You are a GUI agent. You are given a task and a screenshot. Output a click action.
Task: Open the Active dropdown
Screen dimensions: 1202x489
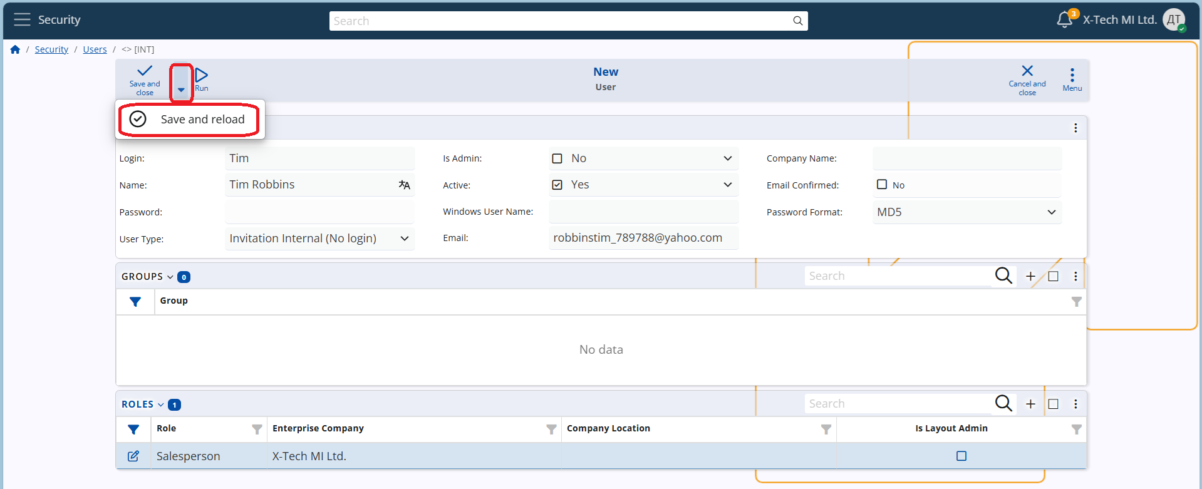728,185
